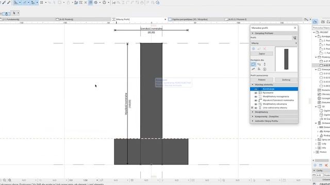This screenshot has height=185, width=330.
Task: Click the Zastosuj button
Action: (x=286, y=80)
